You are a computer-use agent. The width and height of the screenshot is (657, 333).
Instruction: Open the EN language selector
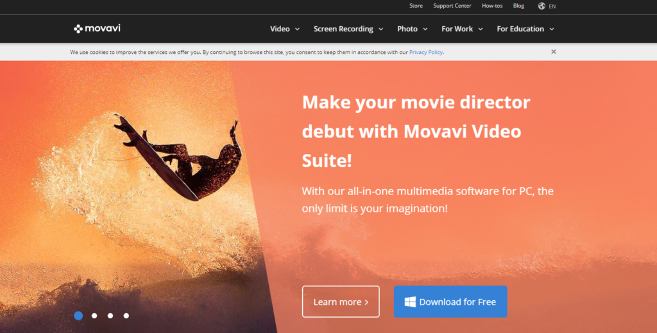point(552,6)
